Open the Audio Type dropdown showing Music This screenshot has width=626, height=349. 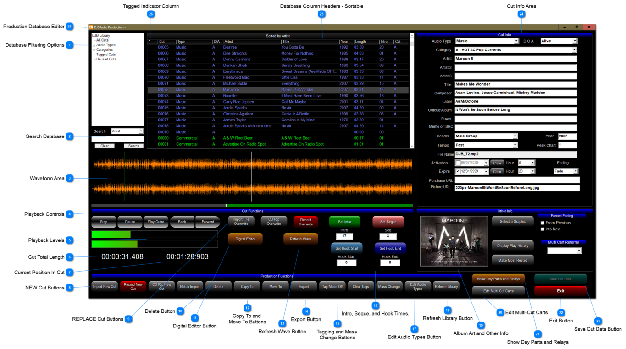[516, 41]
